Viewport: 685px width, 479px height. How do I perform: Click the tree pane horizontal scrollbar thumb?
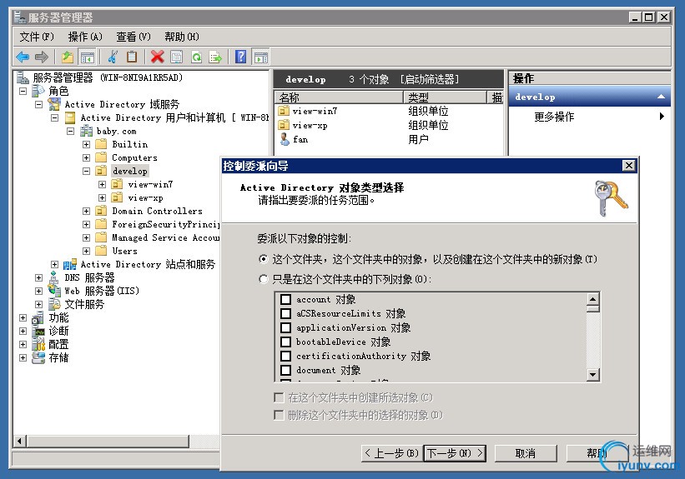pos(108,441)
